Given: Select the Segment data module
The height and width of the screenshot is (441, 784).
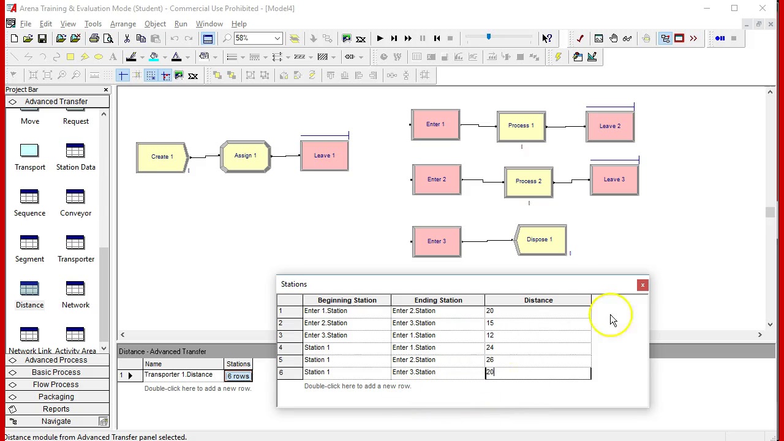Looking at the screenshot, I should point(29,248).
